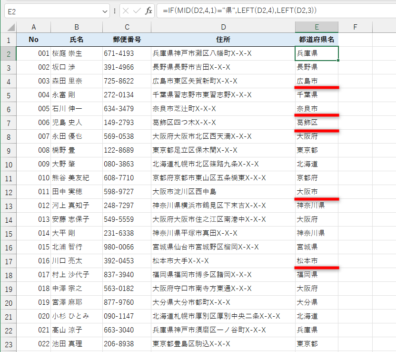Click name cell '小杉 ひとみ'
The width and height of the screenshot is (396, 352).
click(77, 316)
